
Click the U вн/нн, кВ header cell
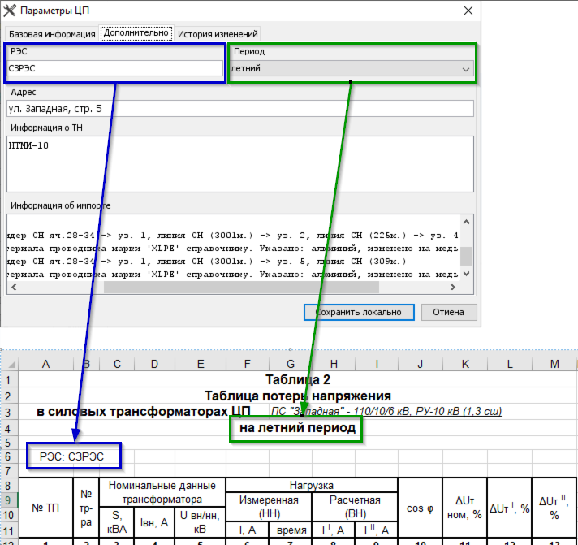tap(201, 521)
